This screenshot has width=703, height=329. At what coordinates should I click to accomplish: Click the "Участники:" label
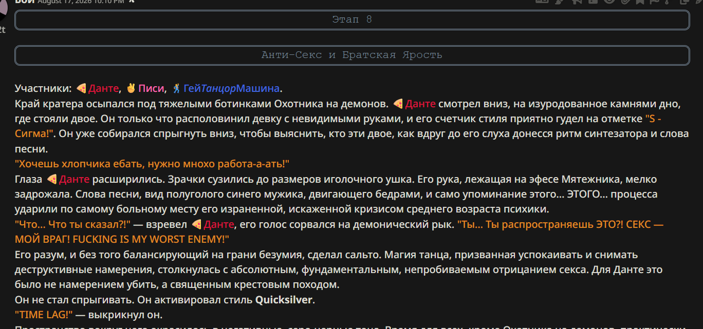(44, 89)
